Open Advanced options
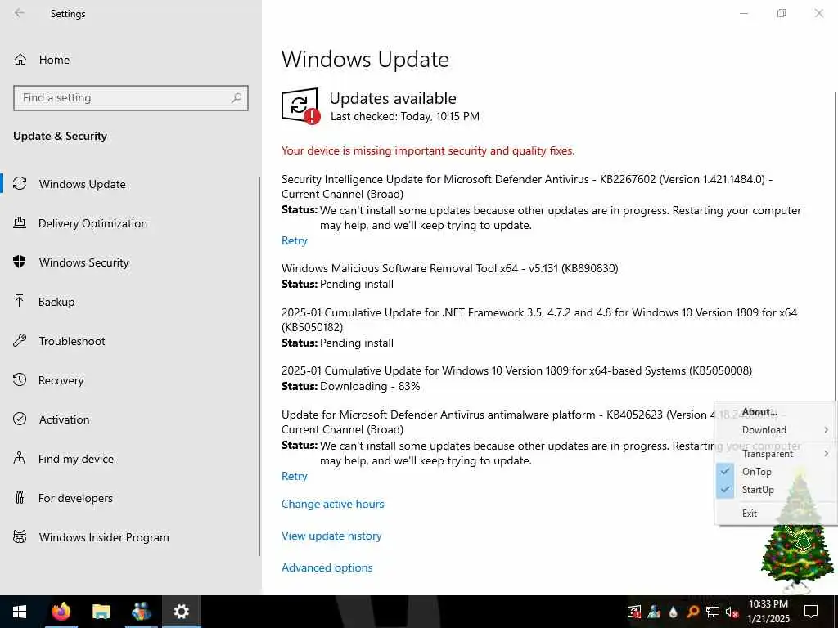838x628 pixels. click(327, 567)
